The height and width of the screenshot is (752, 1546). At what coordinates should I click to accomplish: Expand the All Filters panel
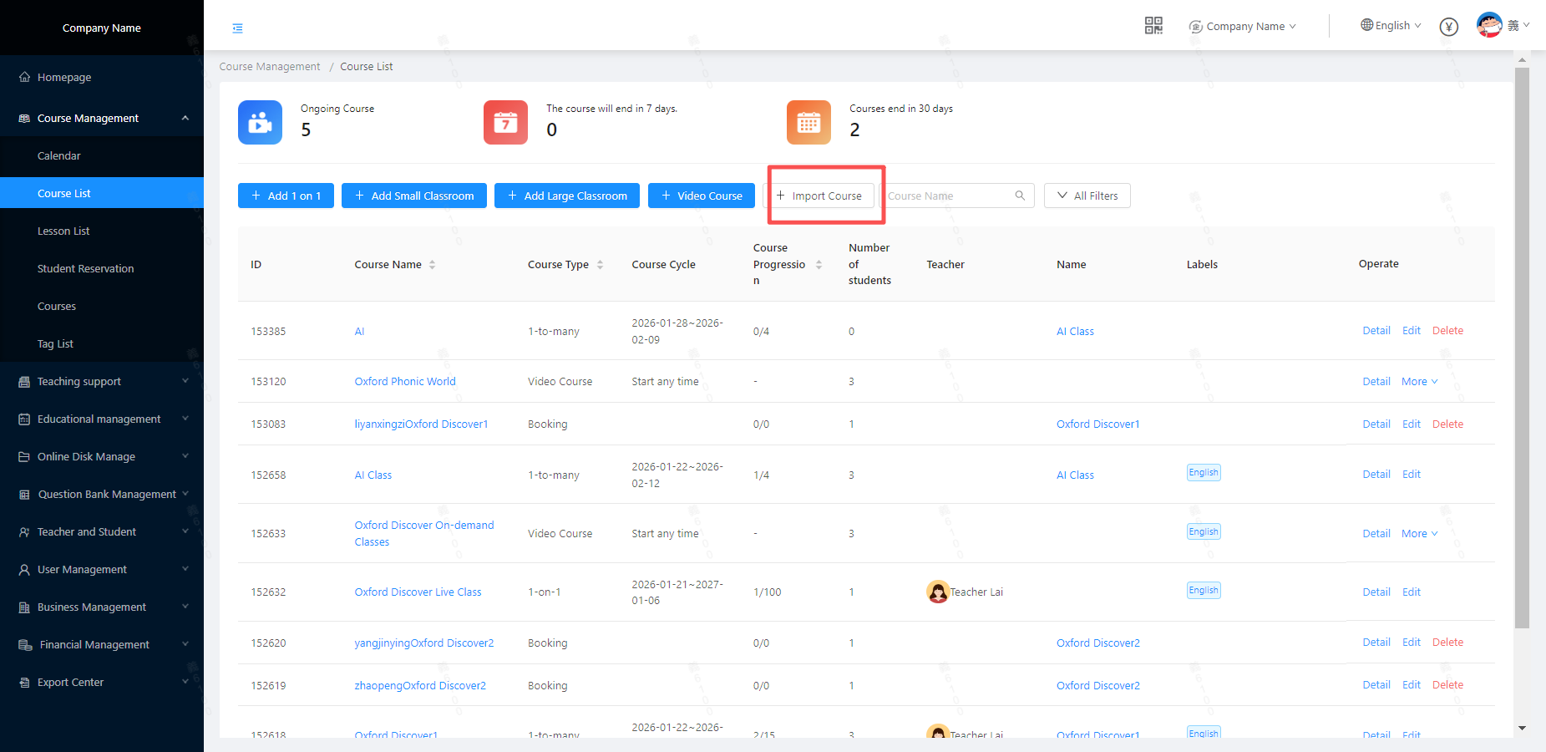[1087, 196]
